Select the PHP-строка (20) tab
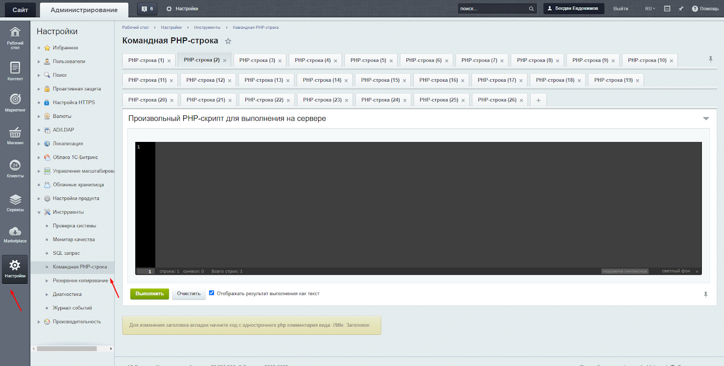 coord(148,100)
